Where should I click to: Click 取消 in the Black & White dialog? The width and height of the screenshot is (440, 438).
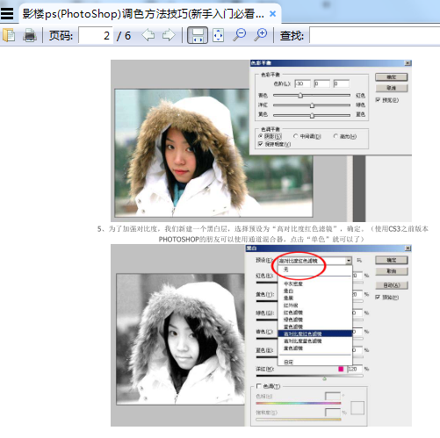click(392, 271)
